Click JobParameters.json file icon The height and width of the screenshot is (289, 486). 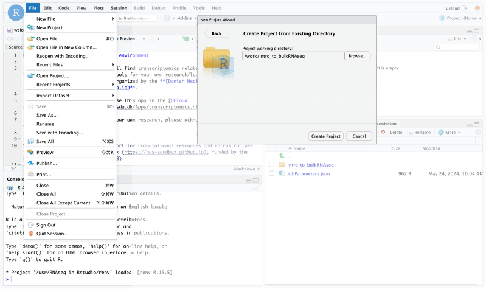click(282, 173)
